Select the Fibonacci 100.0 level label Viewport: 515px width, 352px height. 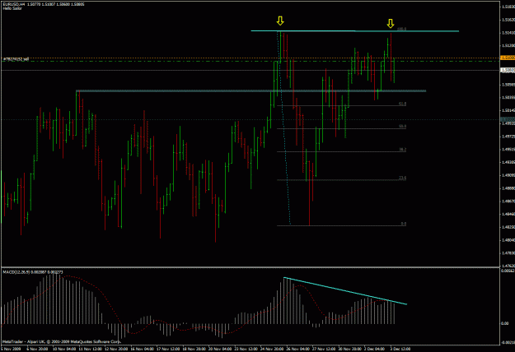(x=401, y=29)
